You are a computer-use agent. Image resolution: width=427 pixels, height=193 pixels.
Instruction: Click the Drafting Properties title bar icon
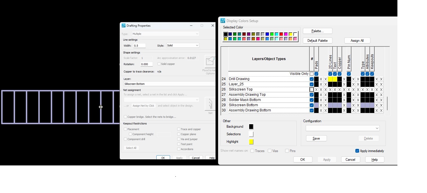coord(124,26)
